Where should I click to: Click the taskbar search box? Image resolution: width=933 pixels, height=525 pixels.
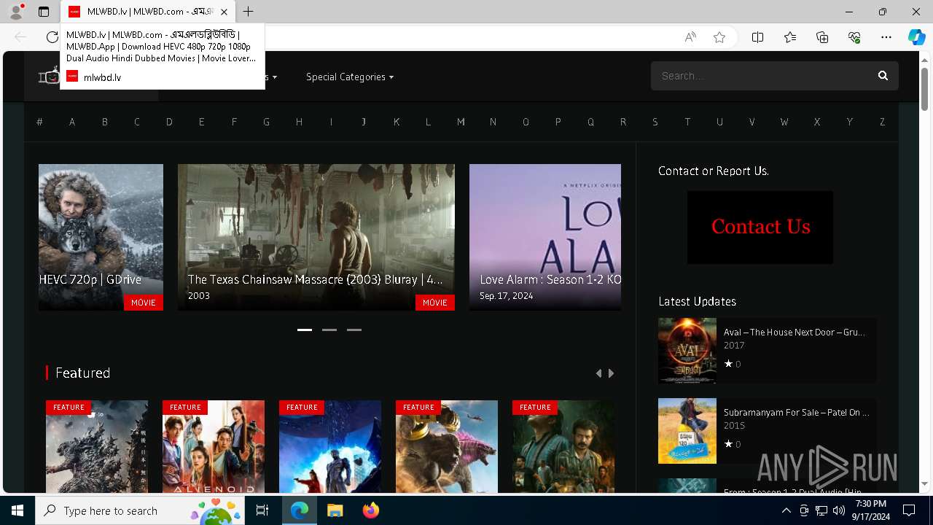click(141, 510)
